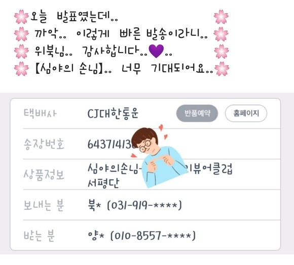Click the 보내는 분 label
Screen dimensions: 294x265
click(x=44, y=205)
